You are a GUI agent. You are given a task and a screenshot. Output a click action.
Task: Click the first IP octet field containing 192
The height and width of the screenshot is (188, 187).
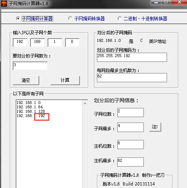(x=20, y=43)
